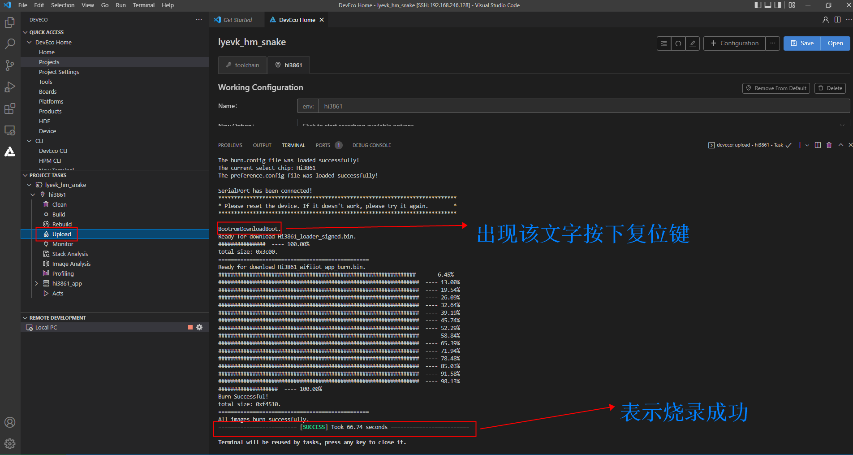Screen dimensions: 853x455
Task: Open the Accounts menu icon
Action: [10, 422]
